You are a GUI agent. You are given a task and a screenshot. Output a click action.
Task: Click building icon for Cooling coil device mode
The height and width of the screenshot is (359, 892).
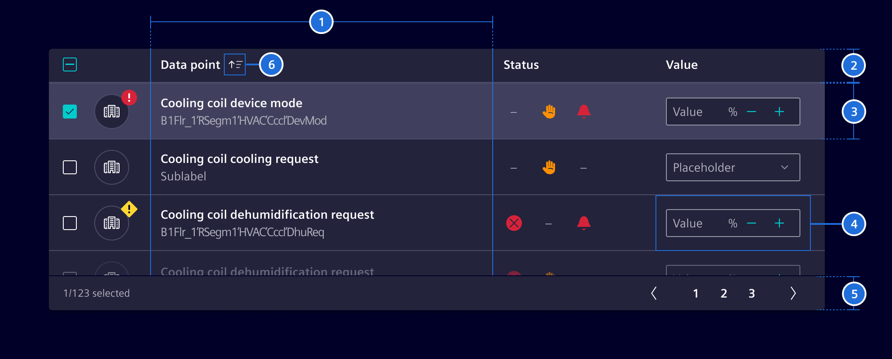tap(112, 112)
